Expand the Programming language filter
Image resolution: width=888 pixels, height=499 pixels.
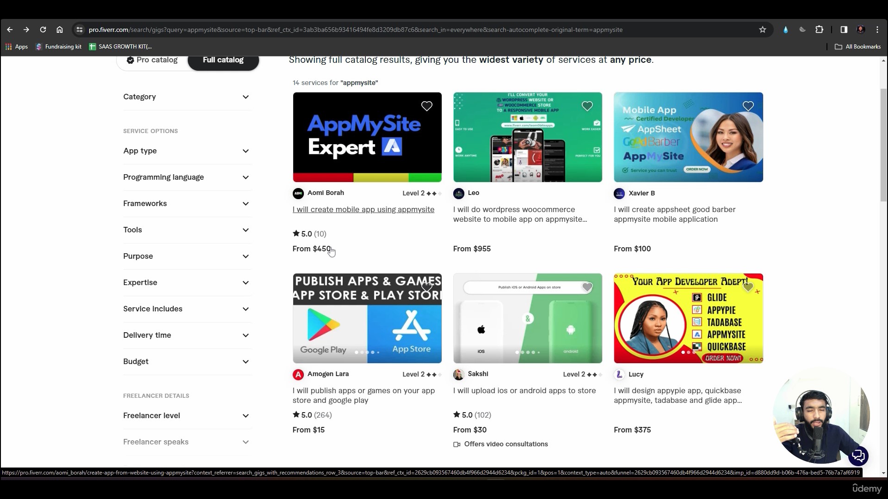(186, 177)
